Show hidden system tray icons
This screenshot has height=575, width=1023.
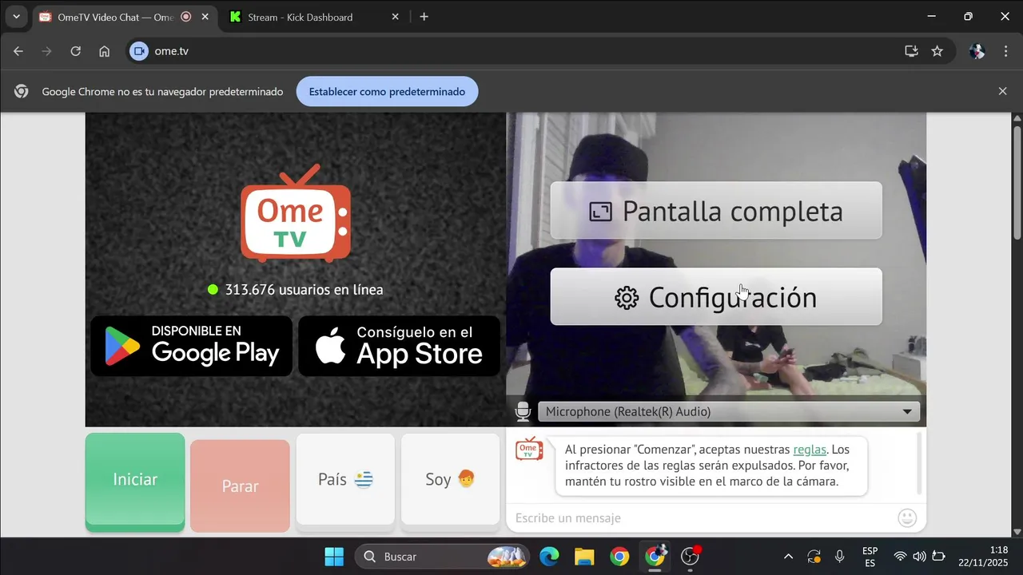pos(788,557)
